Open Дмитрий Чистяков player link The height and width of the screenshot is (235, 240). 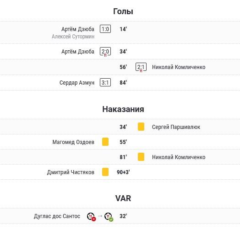pos(71,172)
